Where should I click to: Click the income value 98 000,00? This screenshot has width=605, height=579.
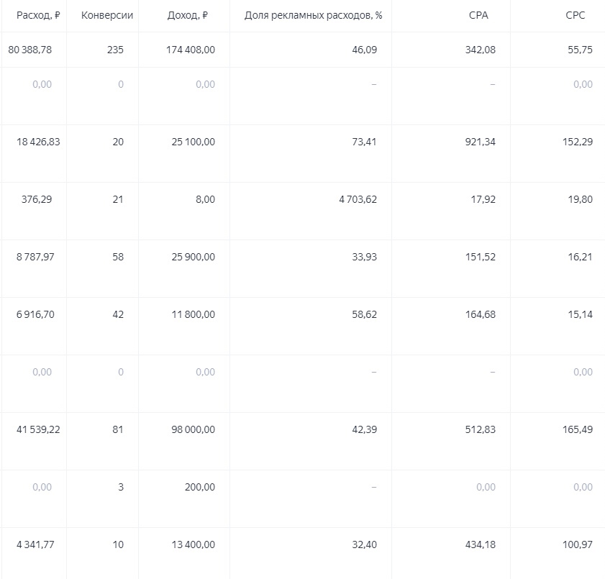190,430
